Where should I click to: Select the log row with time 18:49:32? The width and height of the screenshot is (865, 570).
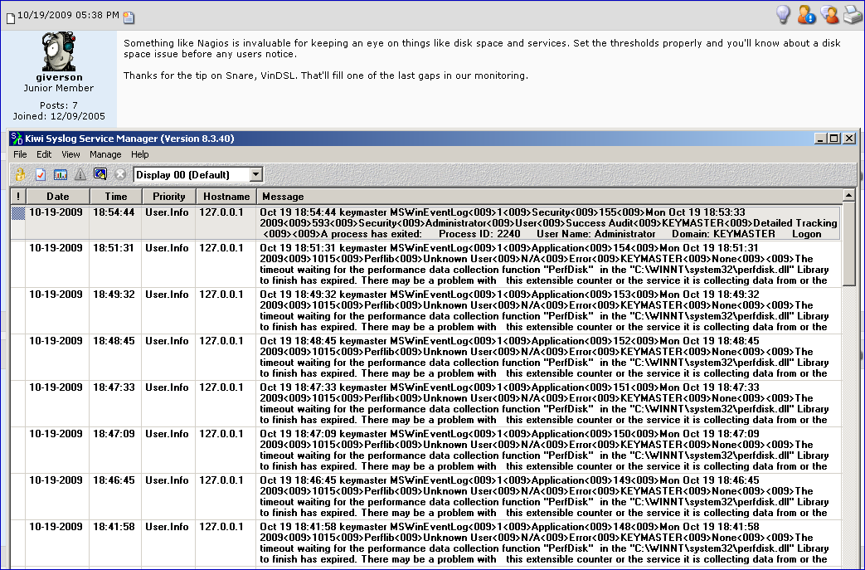pyautogui.click(x=426, y=310)
